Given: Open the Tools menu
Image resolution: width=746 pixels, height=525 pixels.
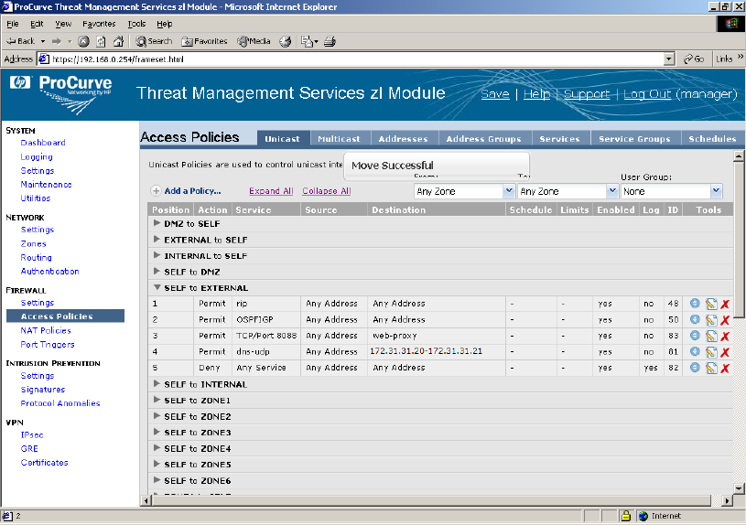Looking at the screenshot, I should (x=136, y=24).
